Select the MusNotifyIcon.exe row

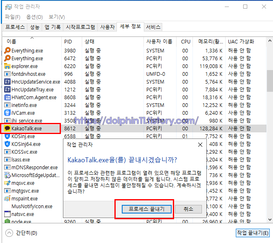coord(32,207)
